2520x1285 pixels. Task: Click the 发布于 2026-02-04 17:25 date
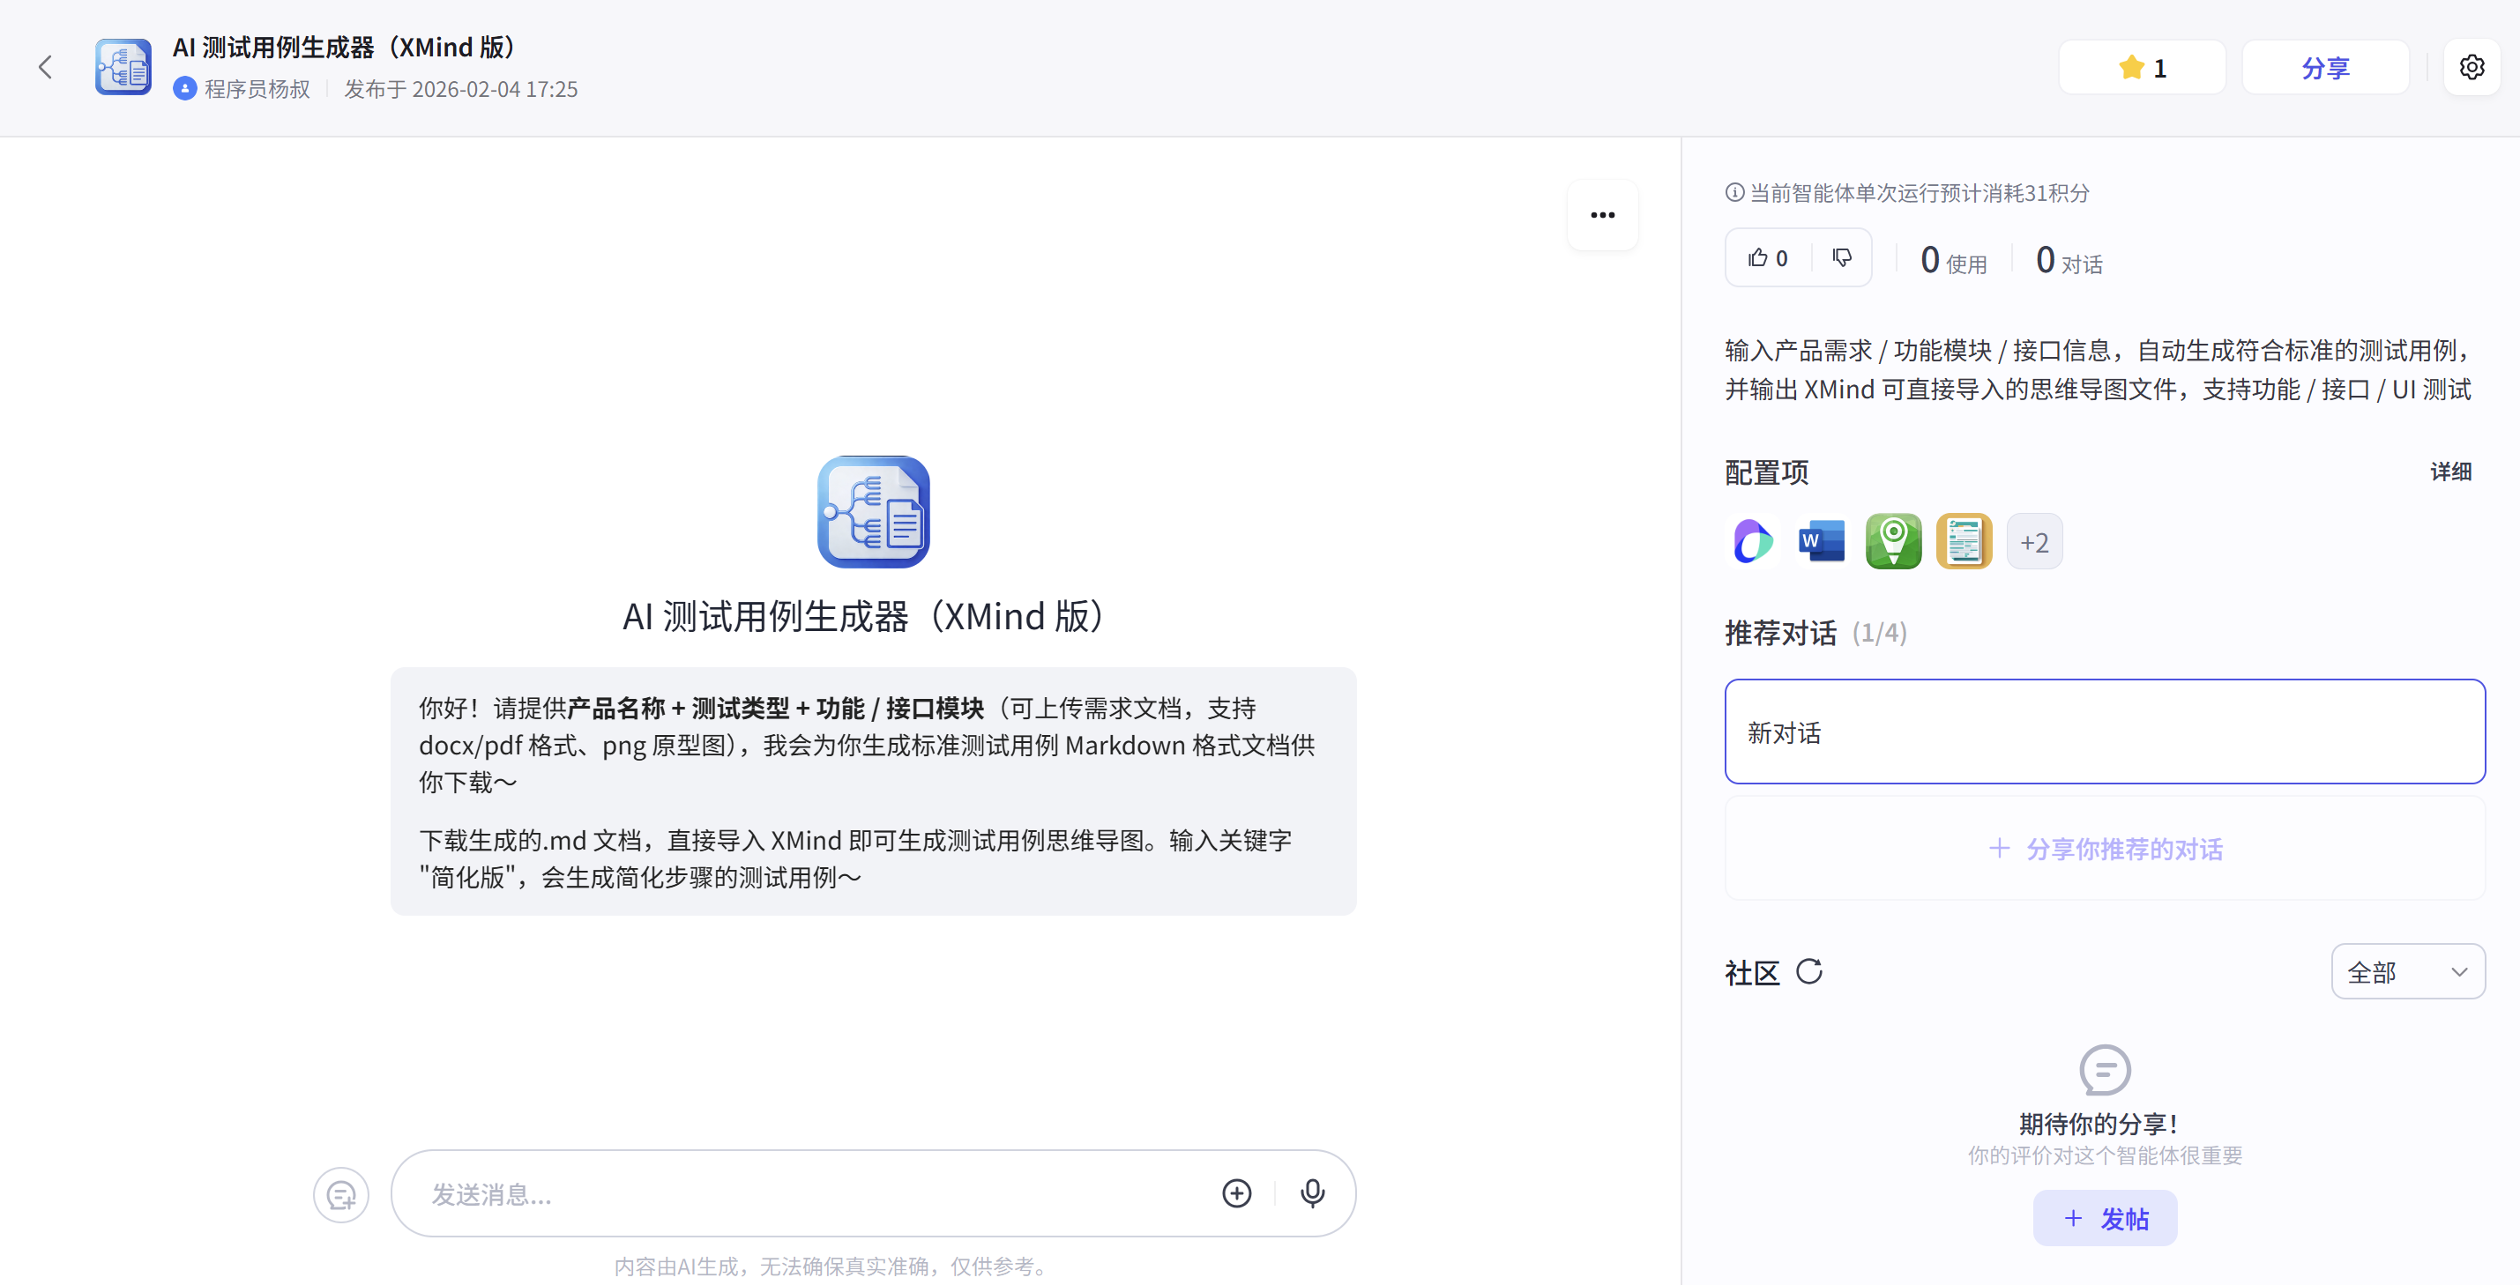[461, 89]
